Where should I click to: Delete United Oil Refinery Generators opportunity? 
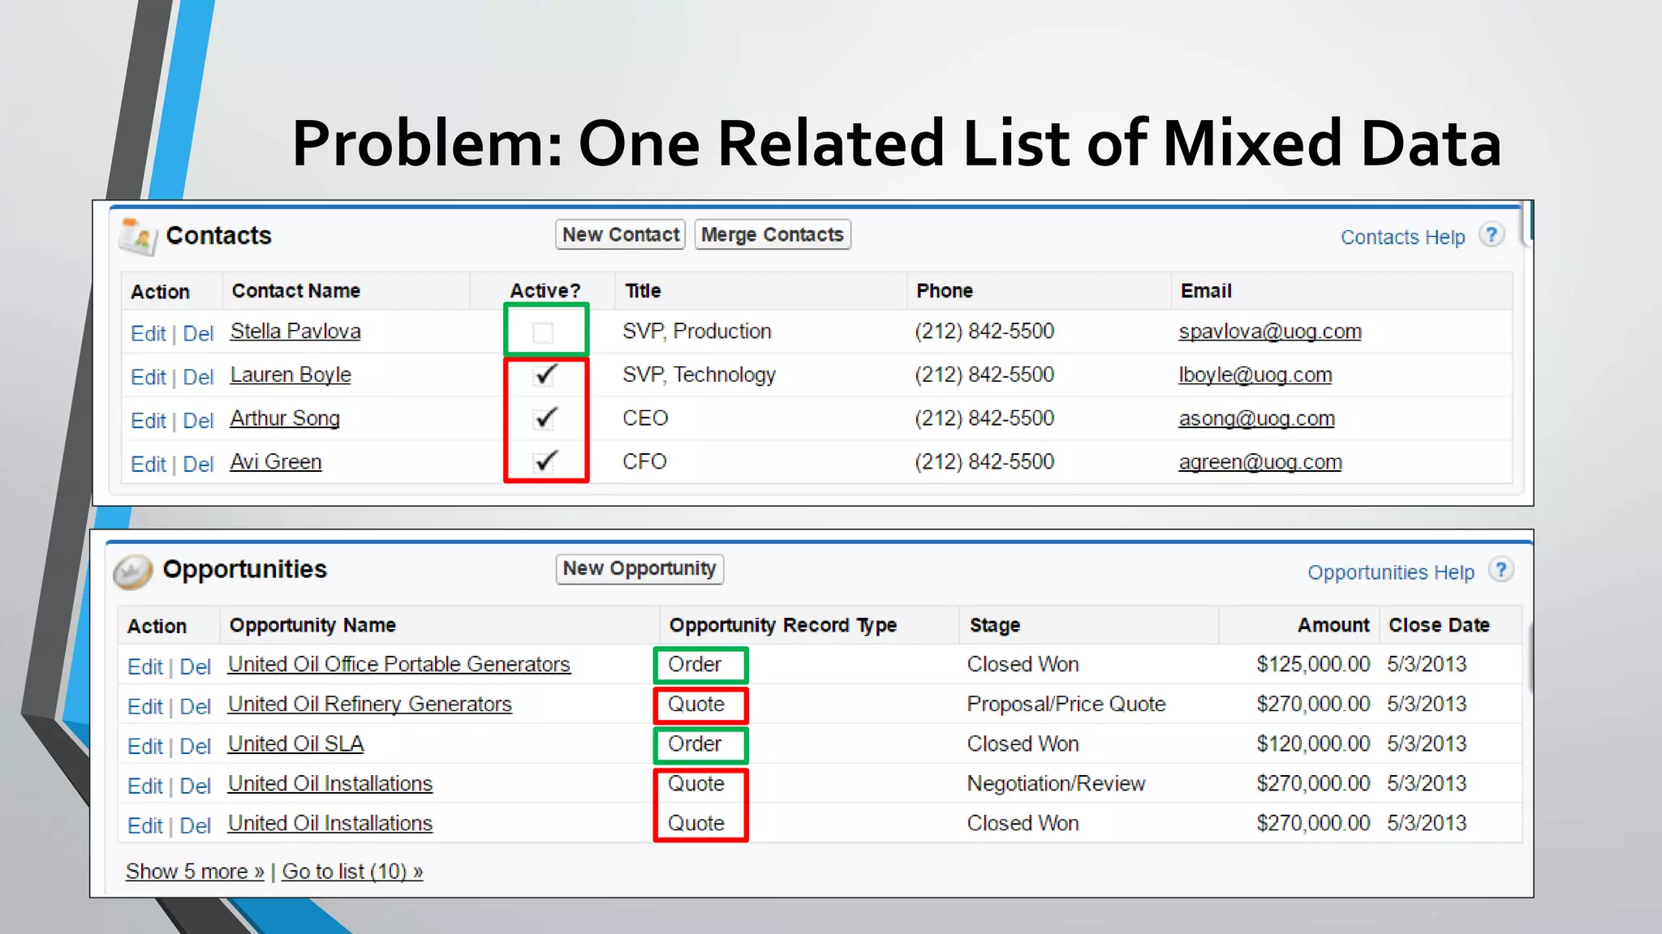coord(195,707)
